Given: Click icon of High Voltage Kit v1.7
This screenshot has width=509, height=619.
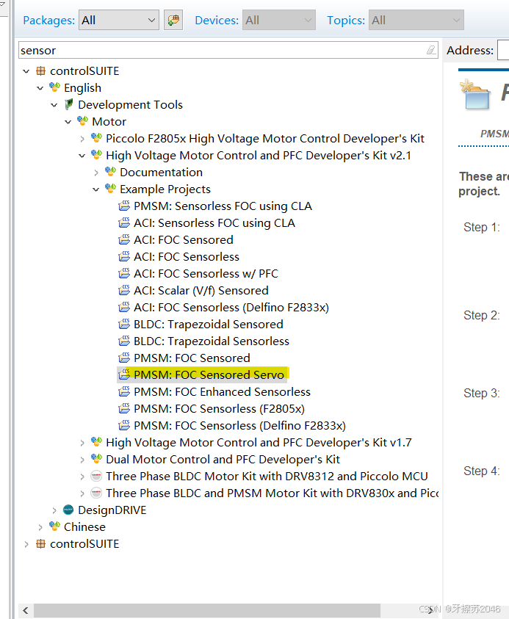Looking at the screenshot, I should (96, 442).
